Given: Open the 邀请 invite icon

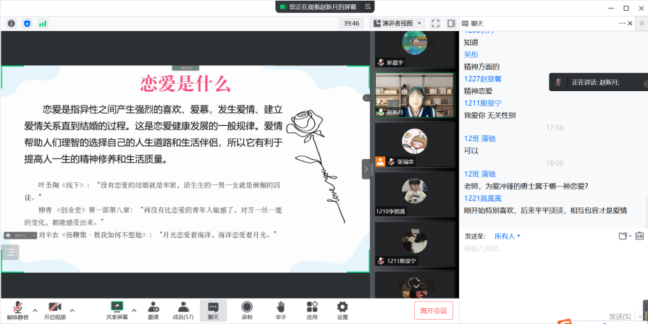Looking at the screenshot, I should (x=153, y=311).
